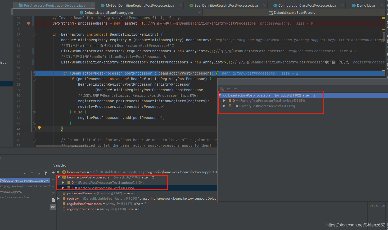Image resolution: width=388 pixels, height=230 pixels.
Task: Expand element 1 Test$1@1155 in popup
Action: [224, 106]
